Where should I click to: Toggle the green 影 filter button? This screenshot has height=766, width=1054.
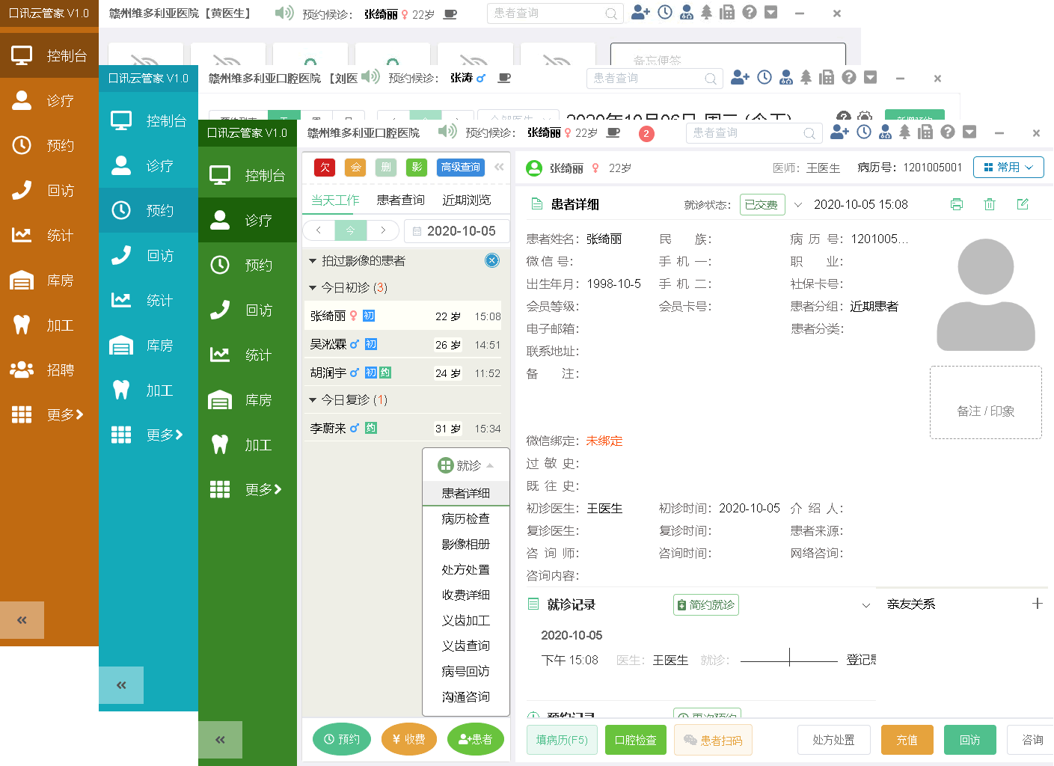point(417,168)
